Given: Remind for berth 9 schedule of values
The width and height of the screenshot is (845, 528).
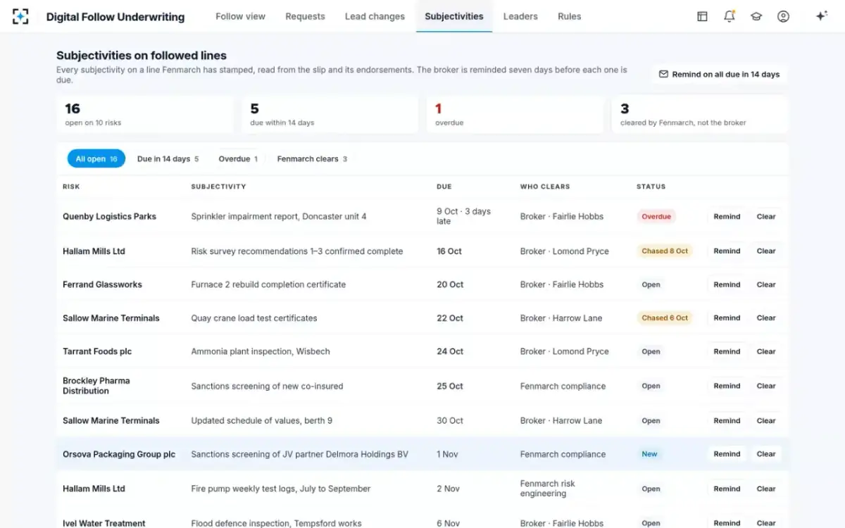Looking at the screenshot, I should coord(727,421).
